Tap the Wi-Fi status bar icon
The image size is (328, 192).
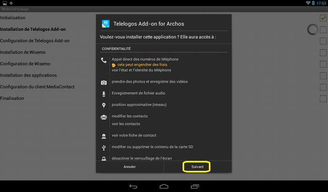[x=308, y=3]
